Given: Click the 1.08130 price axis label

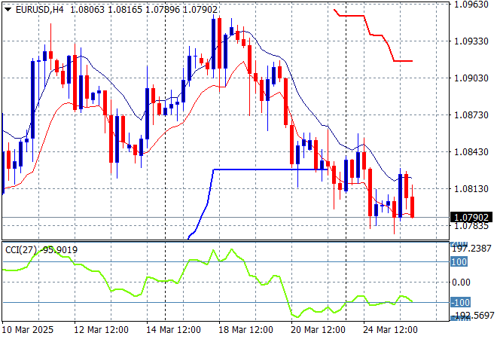Looking at the screenshot, I should point(471,189).
